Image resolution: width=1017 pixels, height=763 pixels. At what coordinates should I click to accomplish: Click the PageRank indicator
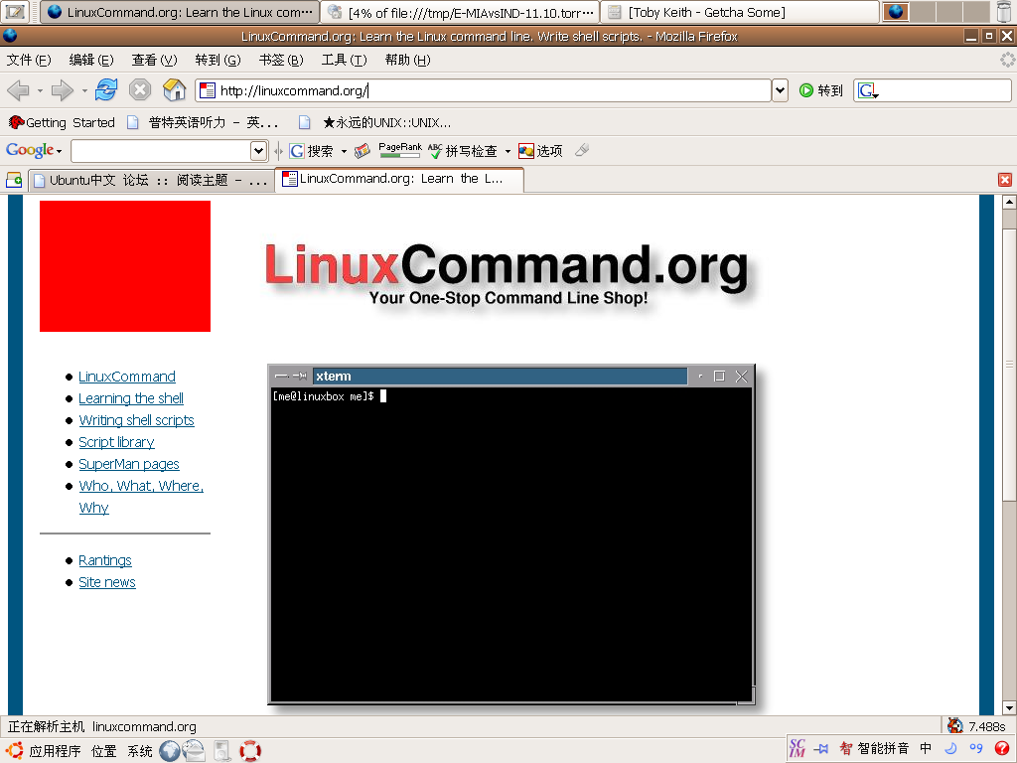pyautogui.click(x=399, y=151)
